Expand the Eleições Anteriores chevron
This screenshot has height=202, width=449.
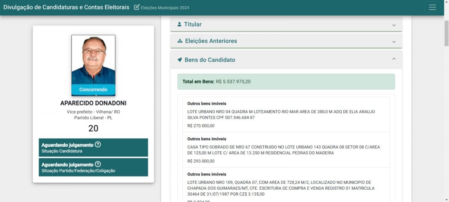(394, 42)
